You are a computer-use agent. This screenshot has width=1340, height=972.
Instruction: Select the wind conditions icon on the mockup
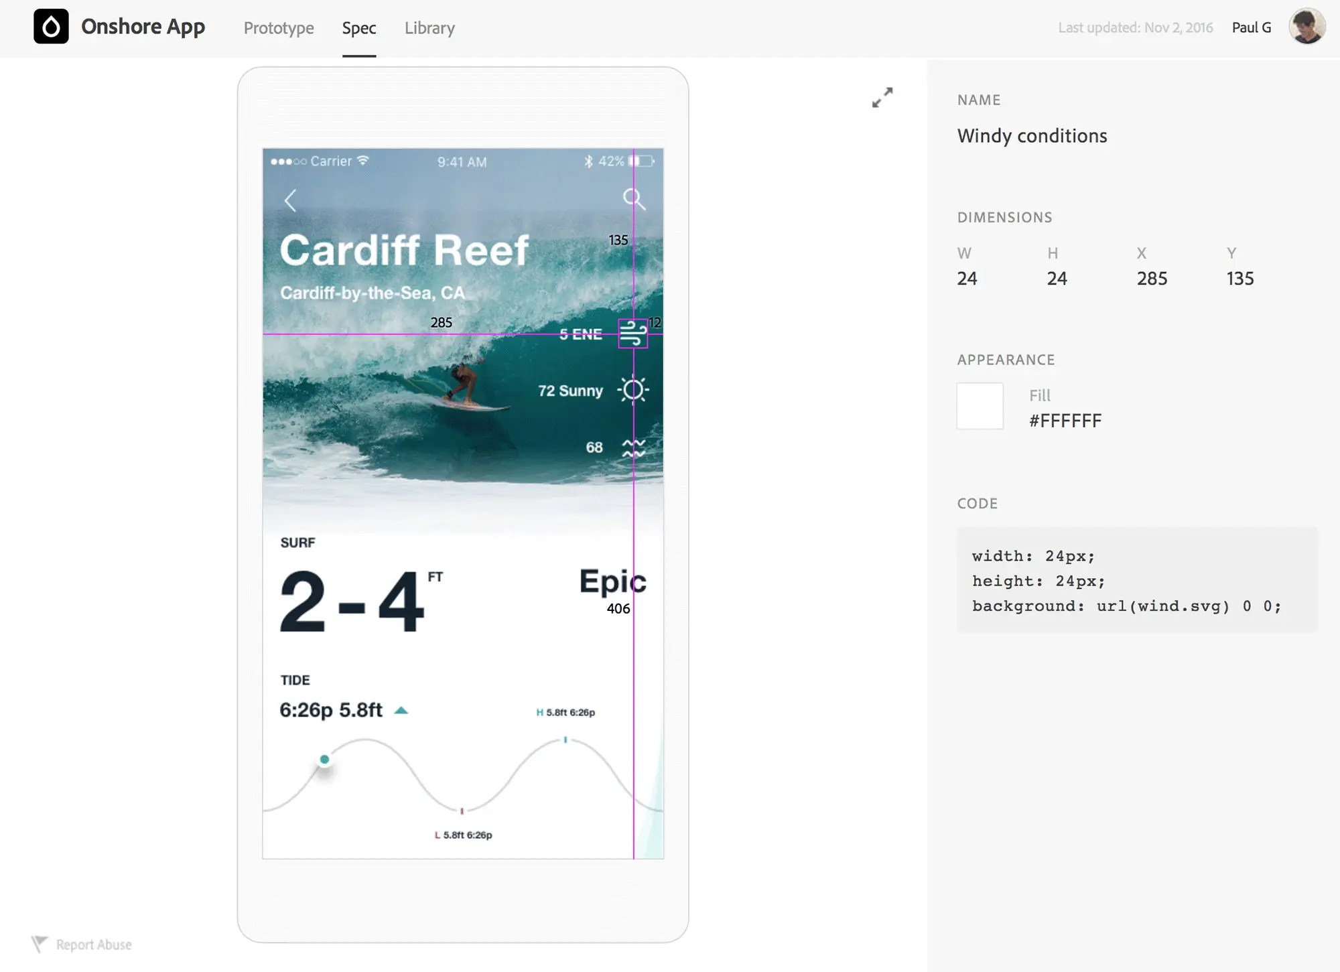click(x=632, y=334)
